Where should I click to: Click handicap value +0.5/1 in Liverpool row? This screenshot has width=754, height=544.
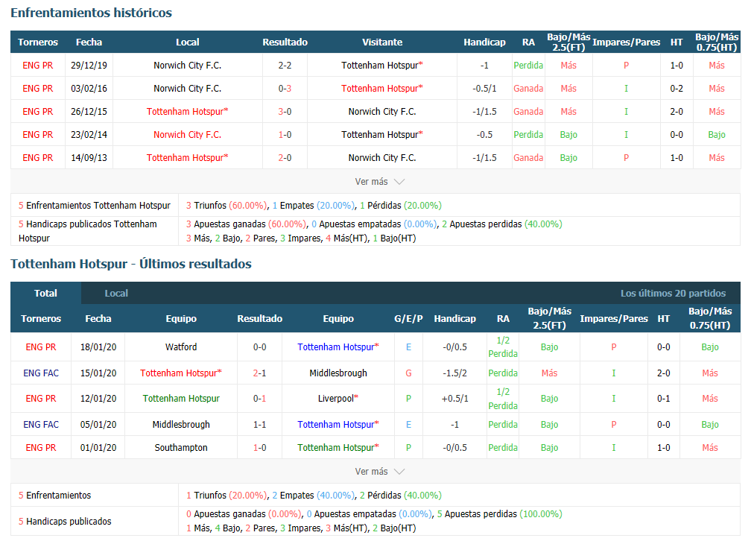454,398
